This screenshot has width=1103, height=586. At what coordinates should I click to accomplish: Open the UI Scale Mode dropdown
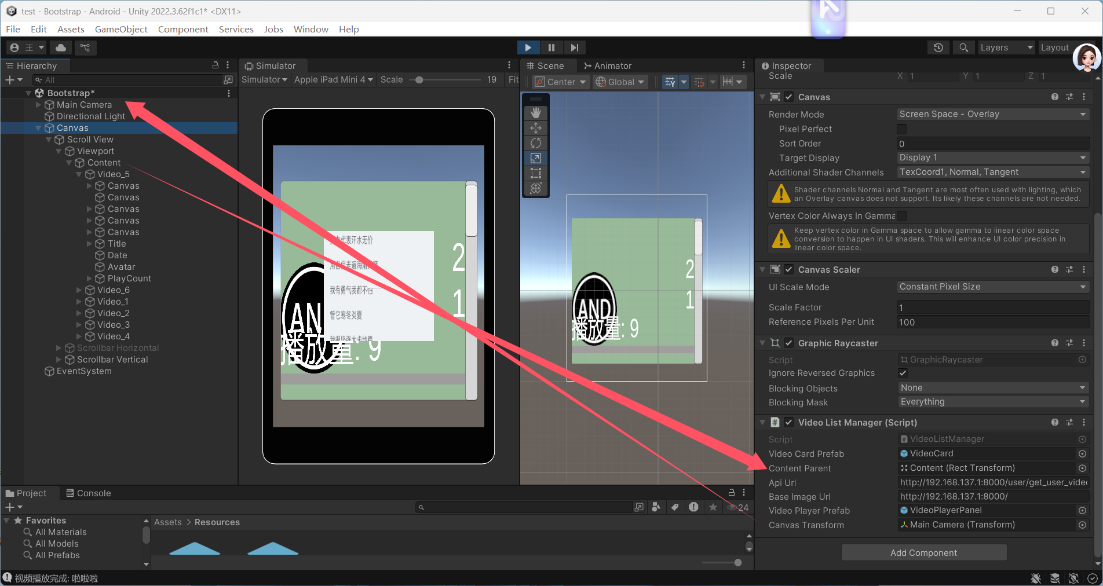click(x=992, y=287)
